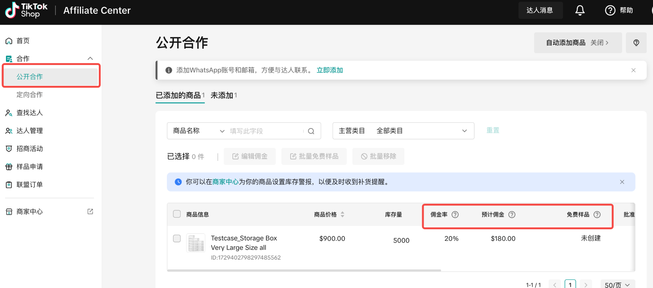Go to next page arrow

(x=586, y=285)
